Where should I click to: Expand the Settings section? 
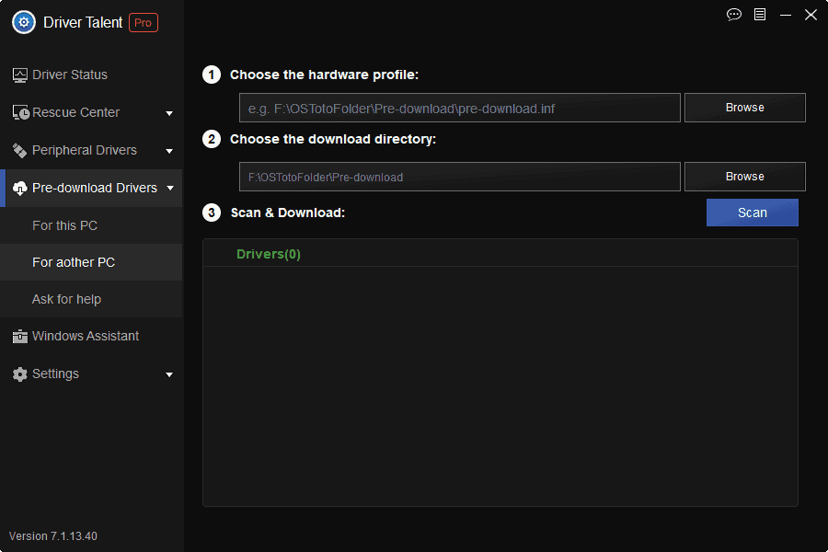tap(169, 374)
